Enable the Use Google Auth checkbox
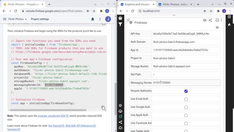234x132 pixels. tap(186, 107)
